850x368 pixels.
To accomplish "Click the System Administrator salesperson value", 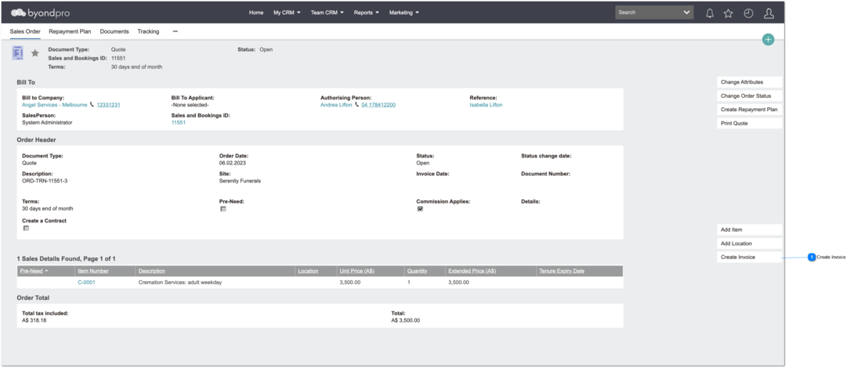I will [x=47, y=122].
